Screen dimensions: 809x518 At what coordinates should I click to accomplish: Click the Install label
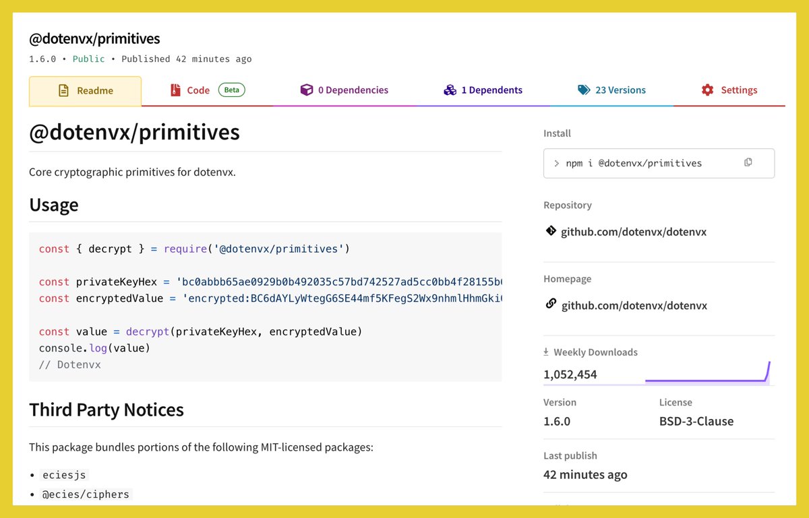coord(557,133)
